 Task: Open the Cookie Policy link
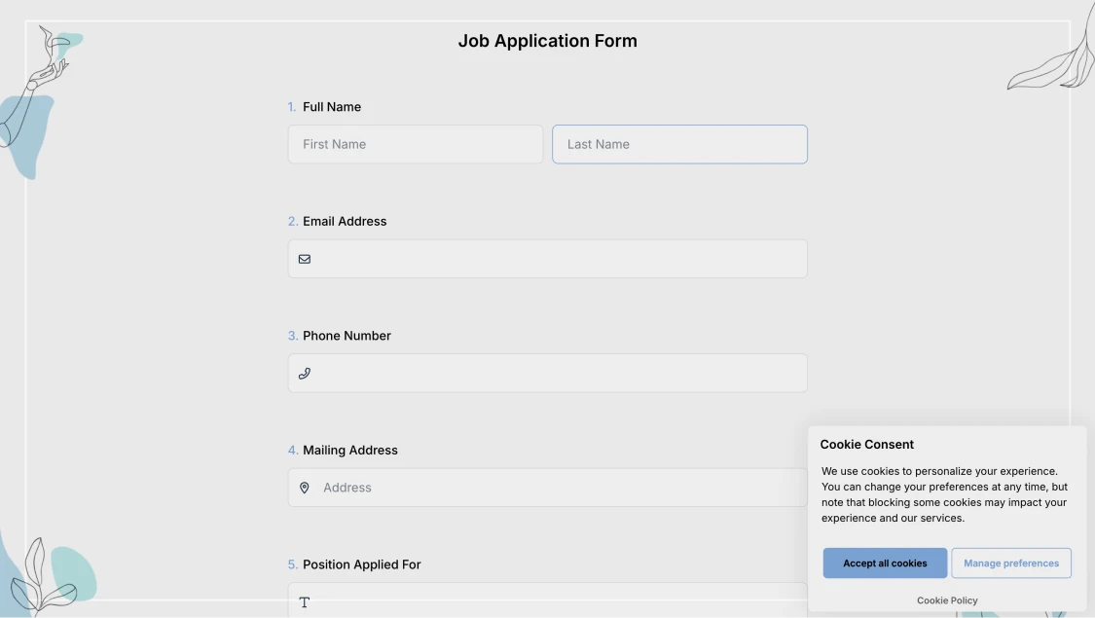[946, 600]
